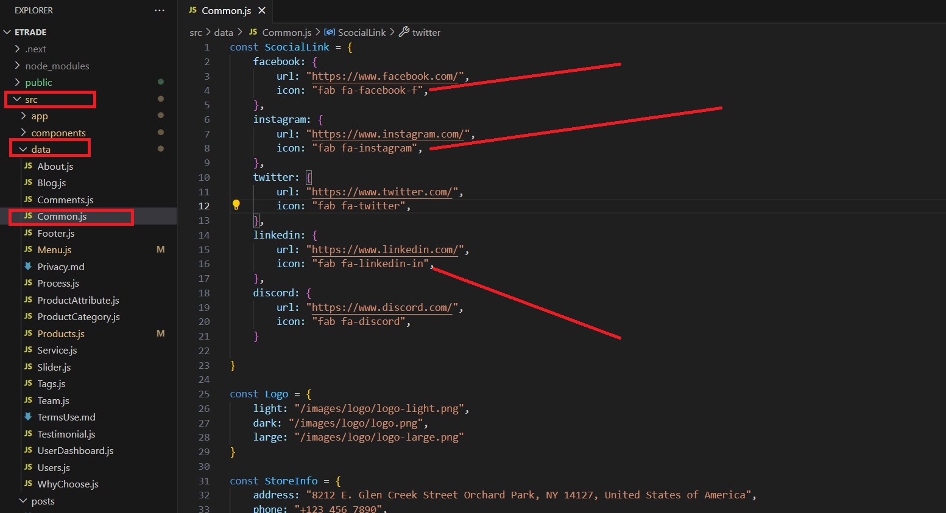Screen dimensions: 946x513
Task: Open Service.js file
Action: [x=57, y=350]
